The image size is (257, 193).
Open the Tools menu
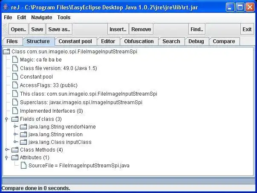click(x=64, y=17)
